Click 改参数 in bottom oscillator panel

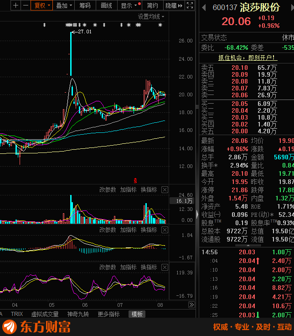(x=108, y=267)
